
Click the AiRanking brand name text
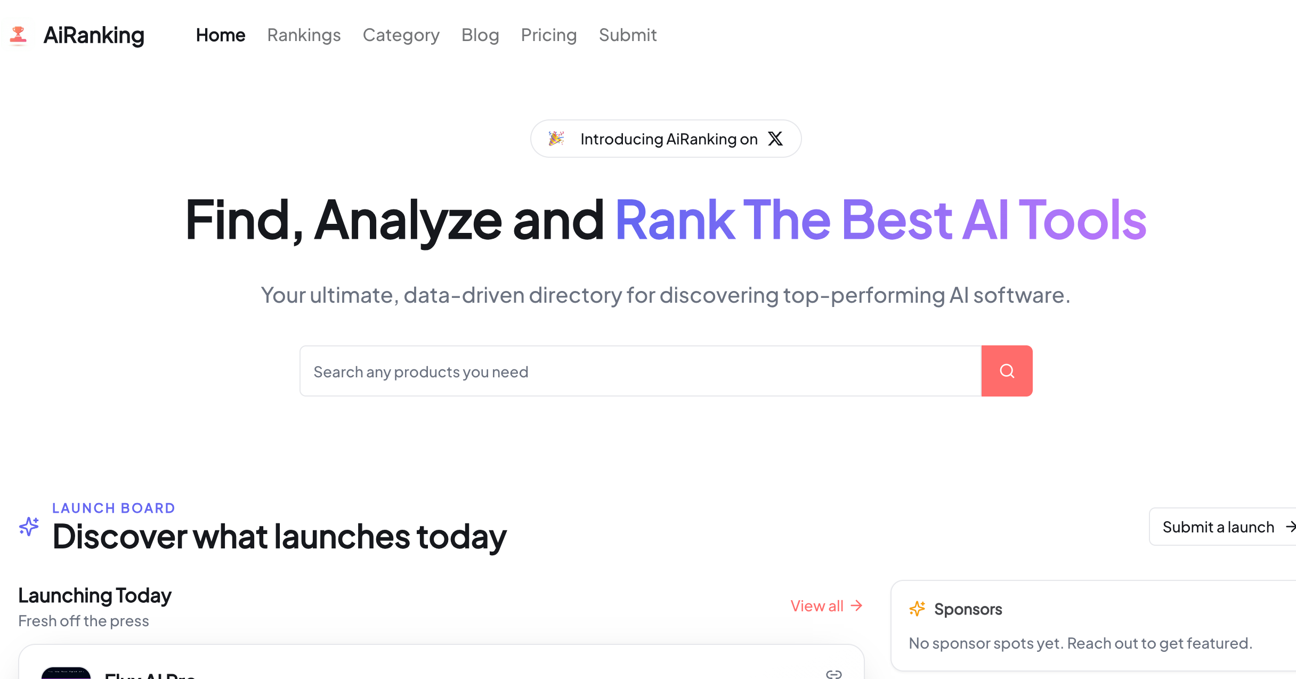(x=94, y=35)
